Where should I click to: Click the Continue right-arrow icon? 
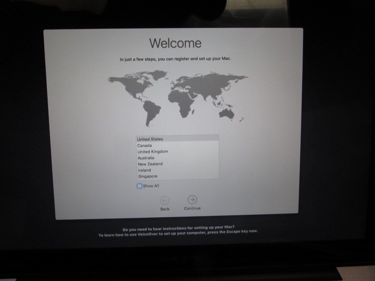pos(192,199)
